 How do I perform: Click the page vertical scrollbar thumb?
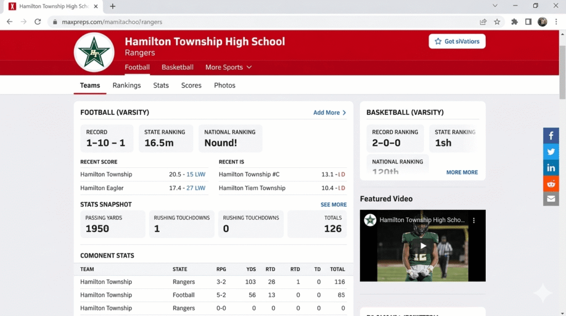tap(562, 71)
